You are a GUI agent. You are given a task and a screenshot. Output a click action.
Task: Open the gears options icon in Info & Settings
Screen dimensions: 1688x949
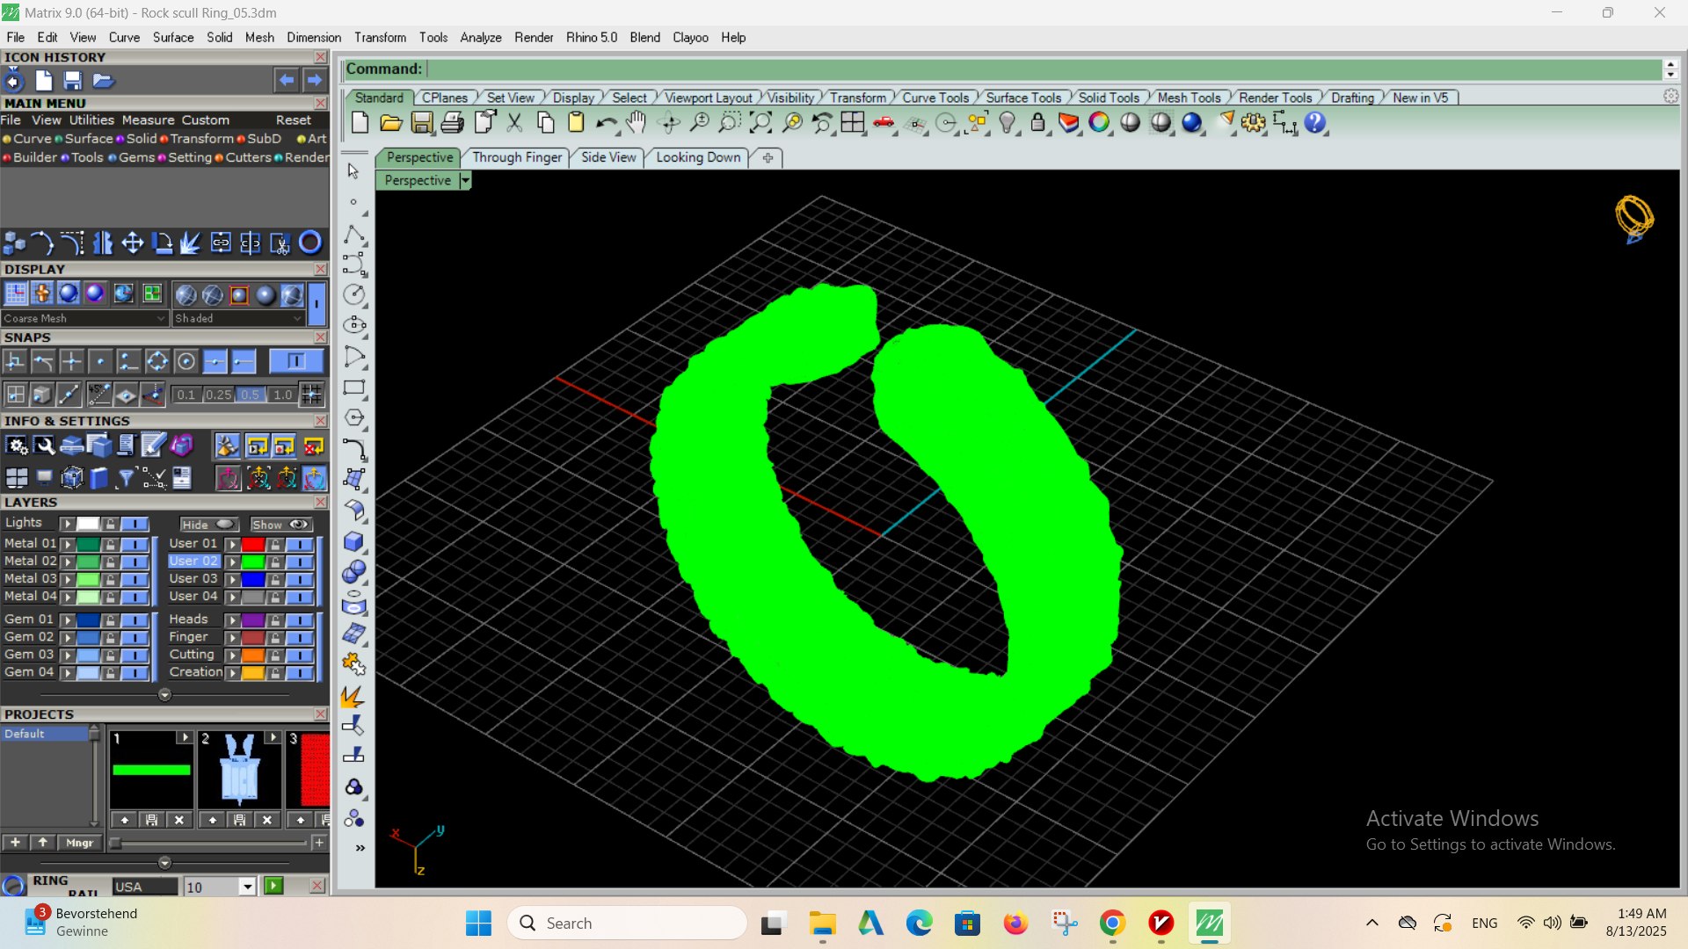(17, 446)
